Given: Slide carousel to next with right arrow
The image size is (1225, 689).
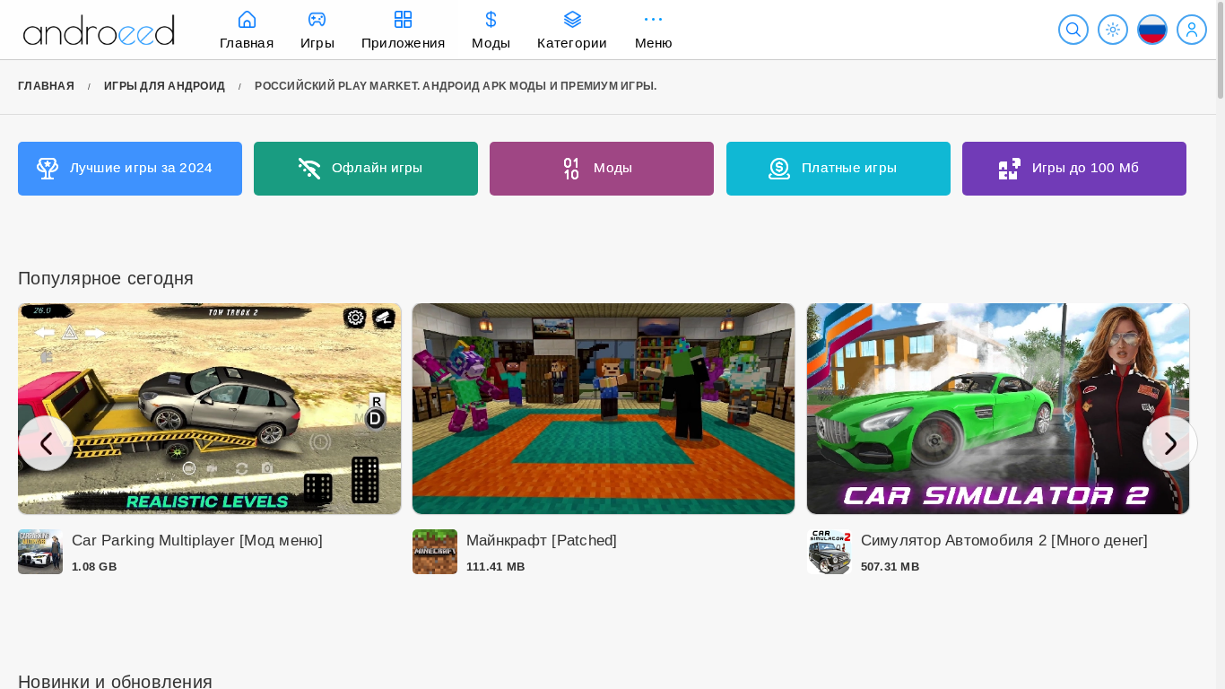Looking at the screenshot, I should pos(1170,443).
